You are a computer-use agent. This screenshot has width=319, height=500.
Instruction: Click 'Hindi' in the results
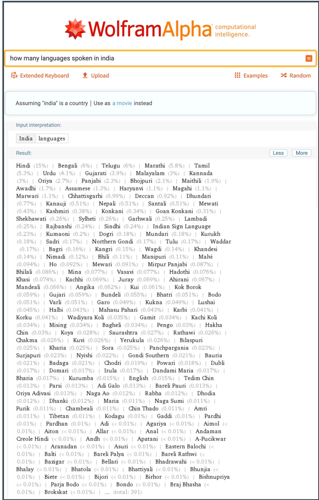24,165
